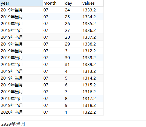The height and width of the screenshot is (127, 146).
Task: Click day cell 26
Action: pos(73,23)
